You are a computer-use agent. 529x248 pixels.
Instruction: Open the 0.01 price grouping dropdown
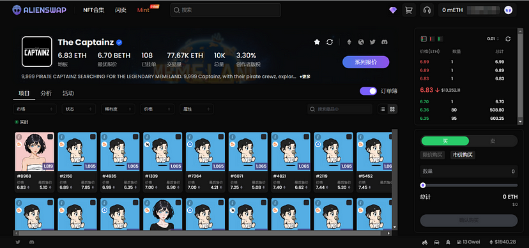point(493,39)
